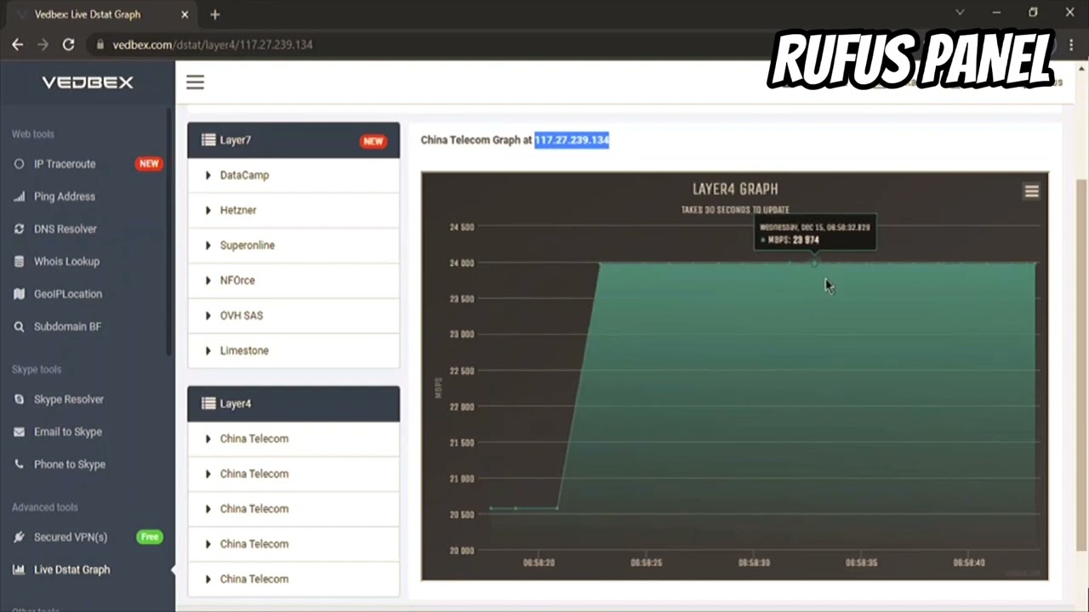Viewport: 1089px width, 612px height.
Task: Reload the page with browser refresh
Action: pyautogui.click(x=68, y=44)
